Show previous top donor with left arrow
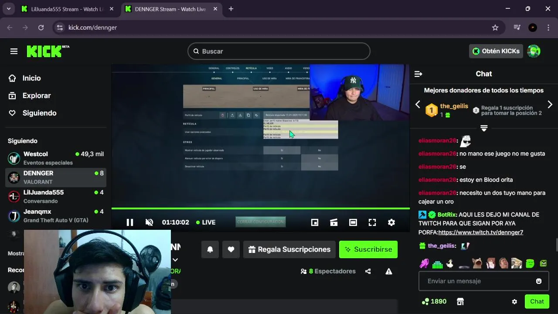This screenshot has height=314, width=558. click(x=418, y=104)
